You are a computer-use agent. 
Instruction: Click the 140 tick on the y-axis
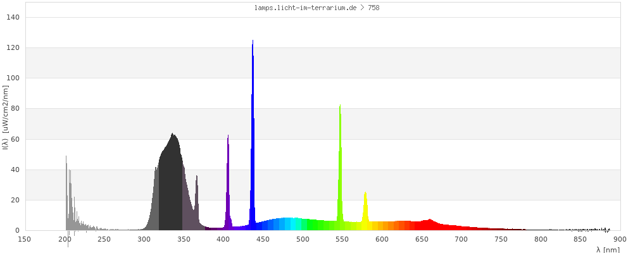pos(14,17)
